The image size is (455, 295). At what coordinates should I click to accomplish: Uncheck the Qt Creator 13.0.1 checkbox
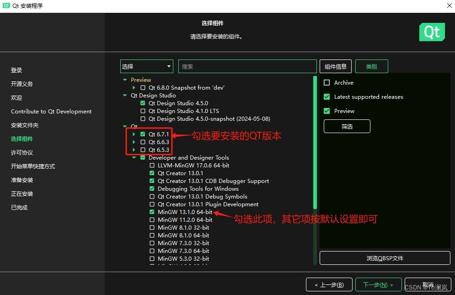[152, 173]
